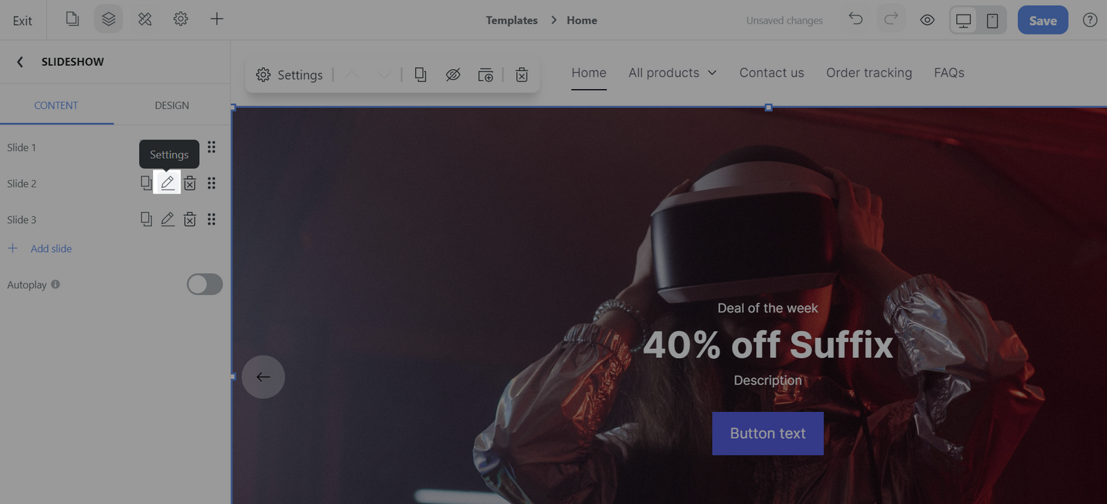The height and width of the screenshot is (504, 1107).
Task: Grab the drag handle of Slide 3
Action: pos(212,219)
